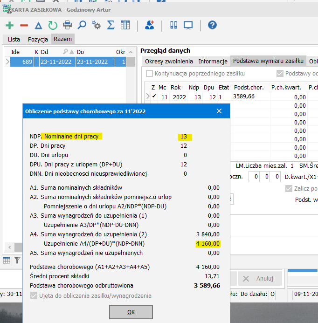Toggle the Zalicz checkbox
This screenshot has width=318, height=323.
point(289,188)
